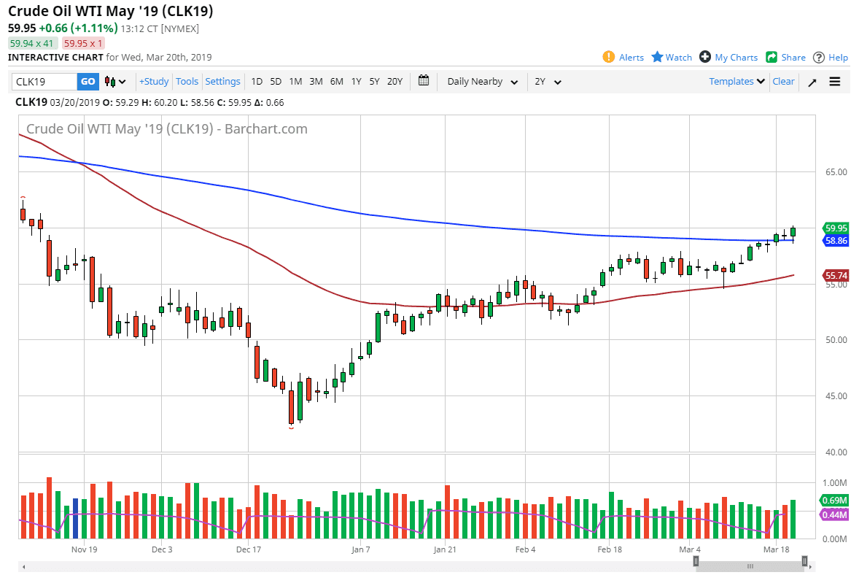This screenshot has height=575, width=851.
Task: Click Clear to reset the chart
Action: (783, 81)
